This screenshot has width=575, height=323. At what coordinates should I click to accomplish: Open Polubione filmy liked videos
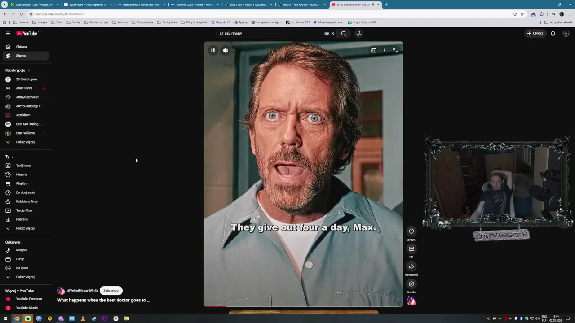25,201
